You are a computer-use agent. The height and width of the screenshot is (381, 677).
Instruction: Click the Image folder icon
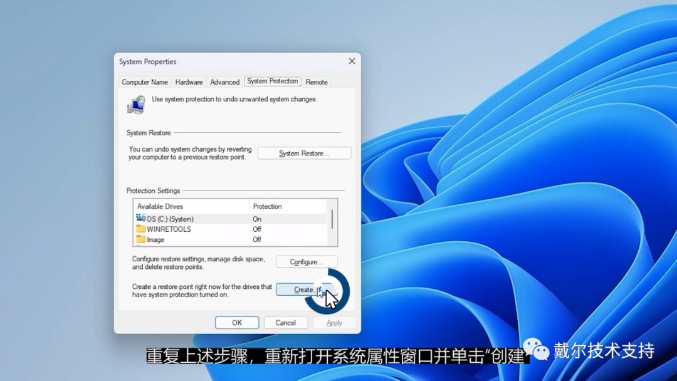click(140, 239)
